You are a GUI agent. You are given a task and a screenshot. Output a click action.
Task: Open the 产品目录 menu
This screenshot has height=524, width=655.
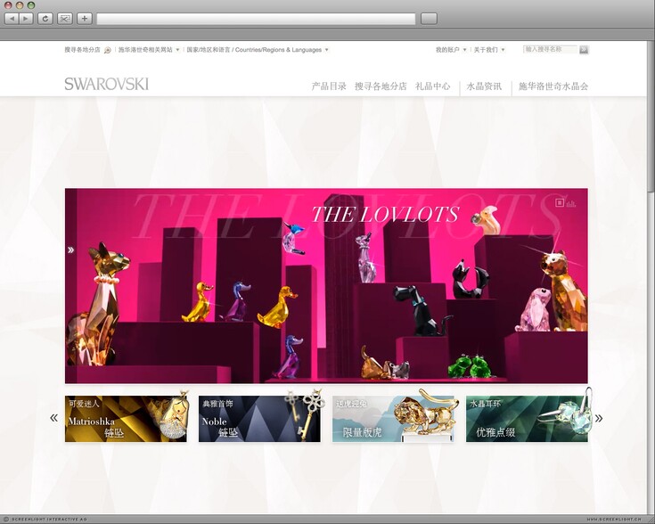pyautogui.click(x=329, y=86)
